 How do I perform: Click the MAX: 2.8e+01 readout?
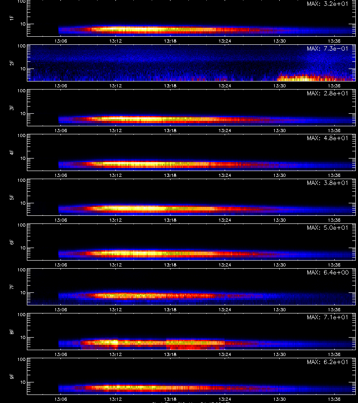click(328, 93)
